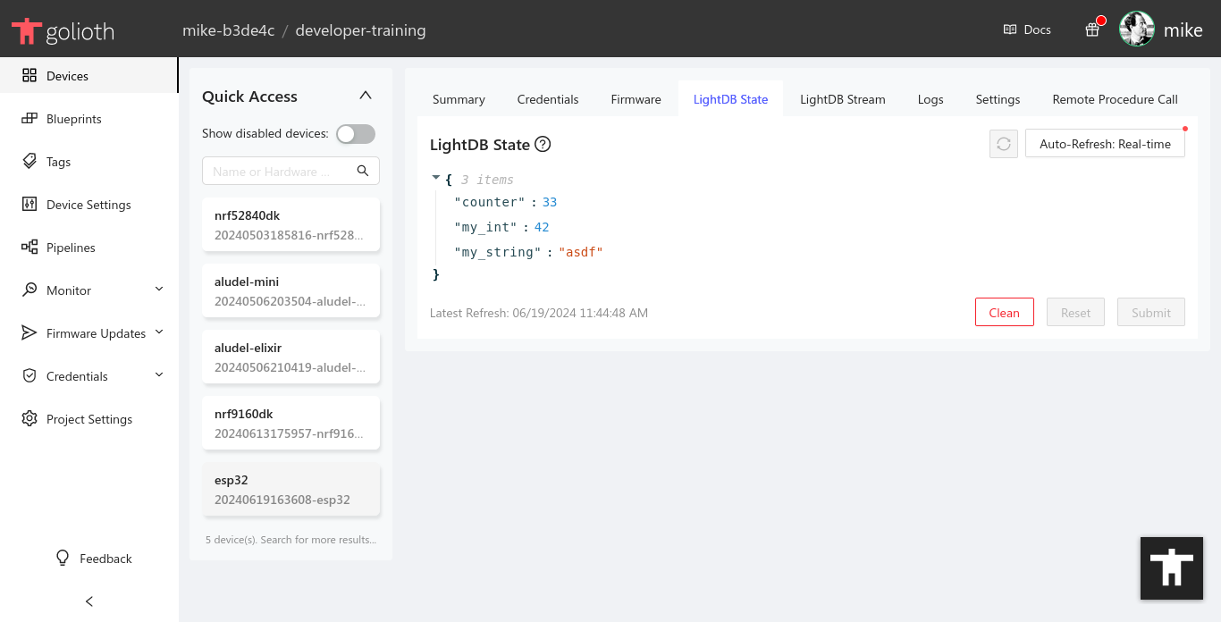Click the gift notifications icon in the header
The image size is (1221, 622).
tap(1091, 29)
